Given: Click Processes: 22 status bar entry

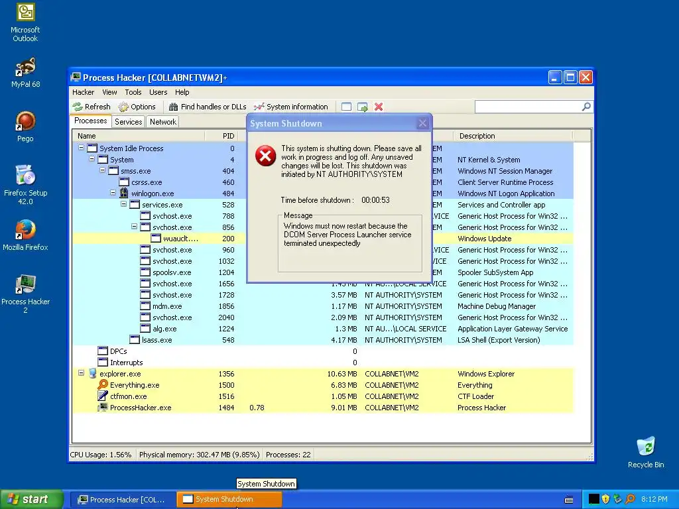Looking at the screenshot, I should [x=288, y=455].
